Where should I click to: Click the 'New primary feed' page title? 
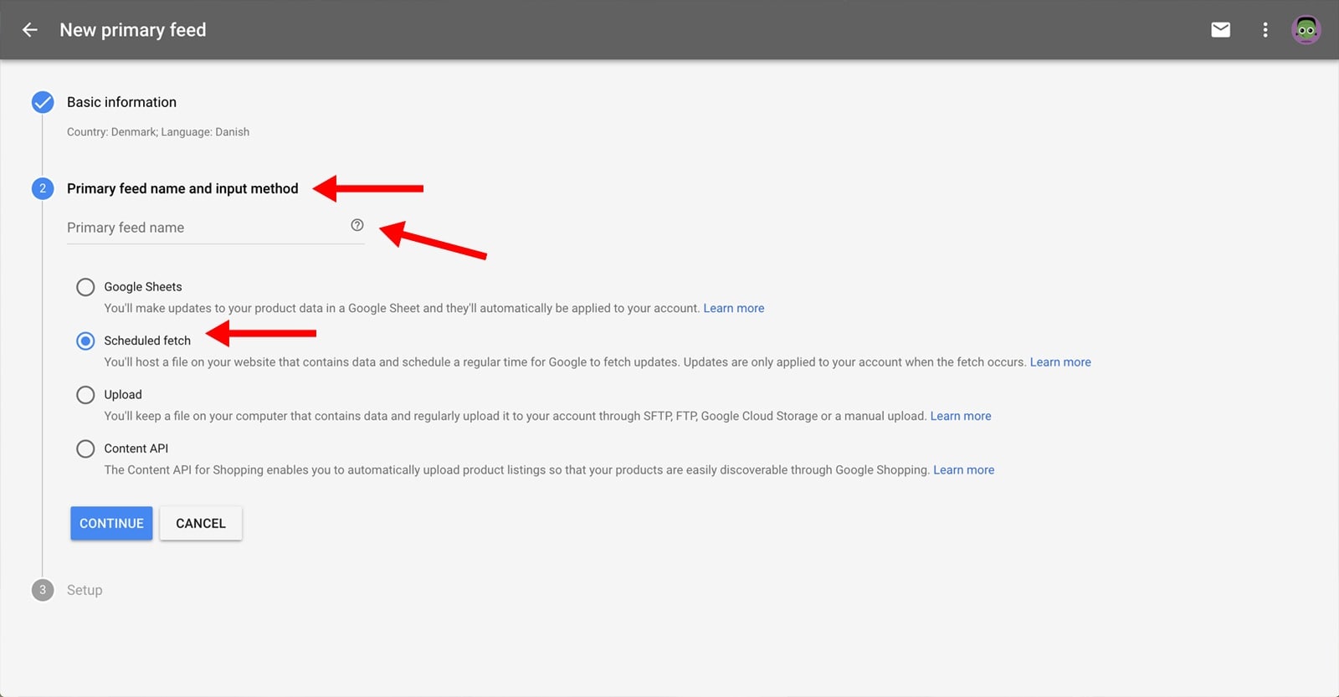133,30
